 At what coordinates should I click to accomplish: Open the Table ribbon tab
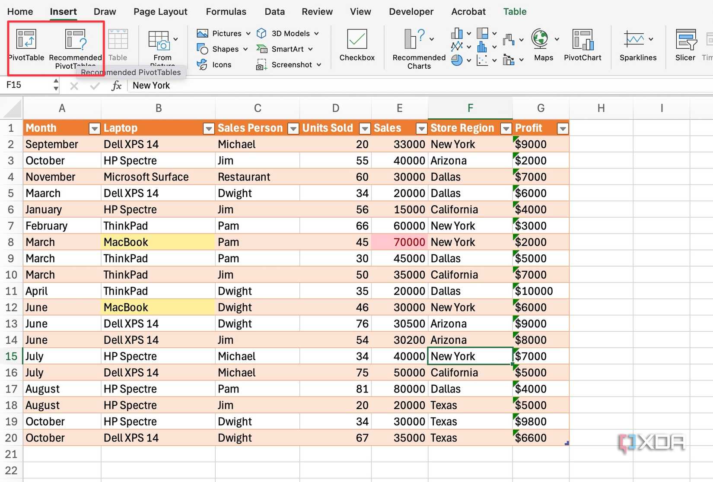coord(514,12)
